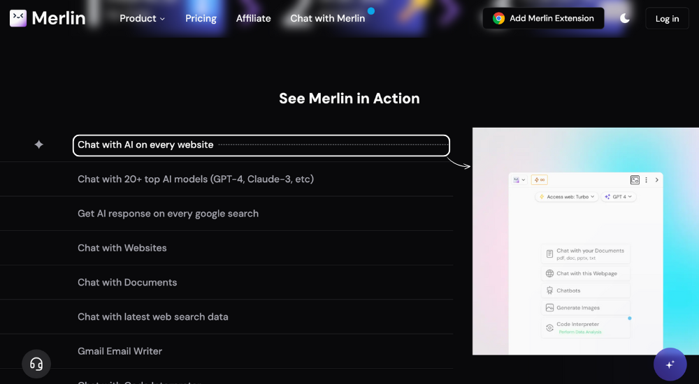Open the headset support chat icon
The height and width of the screenshot is (384, 699).
pos(36,364)
